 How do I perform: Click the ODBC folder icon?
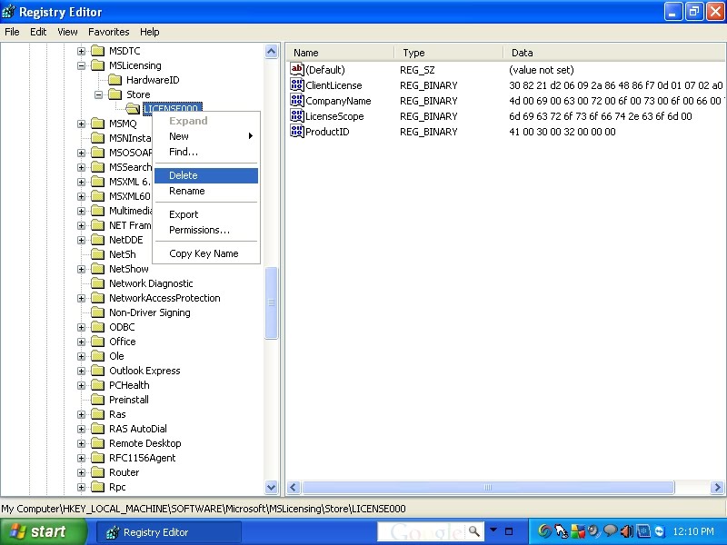[x=98, y=327]
